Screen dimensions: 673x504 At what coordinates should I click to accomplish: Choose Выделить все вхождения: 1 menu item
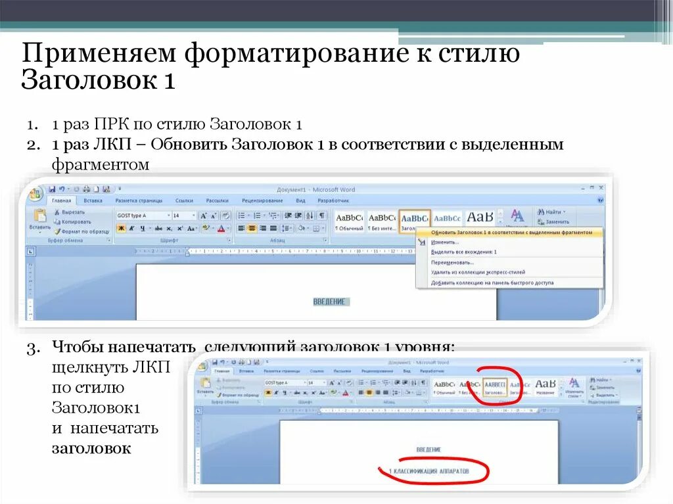pyautogui.click(x=510, y=252)
